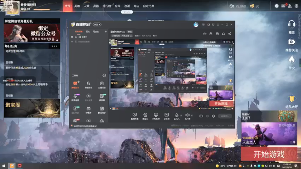Expand 每日任务 more options dots

[x=54, y=46]
